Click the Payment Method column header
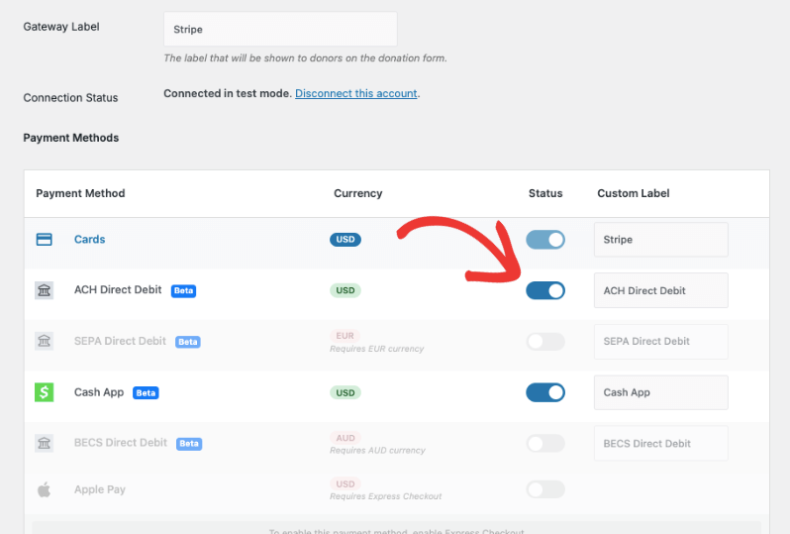Screen dimensions: 790x534 [x=80, y=193]
